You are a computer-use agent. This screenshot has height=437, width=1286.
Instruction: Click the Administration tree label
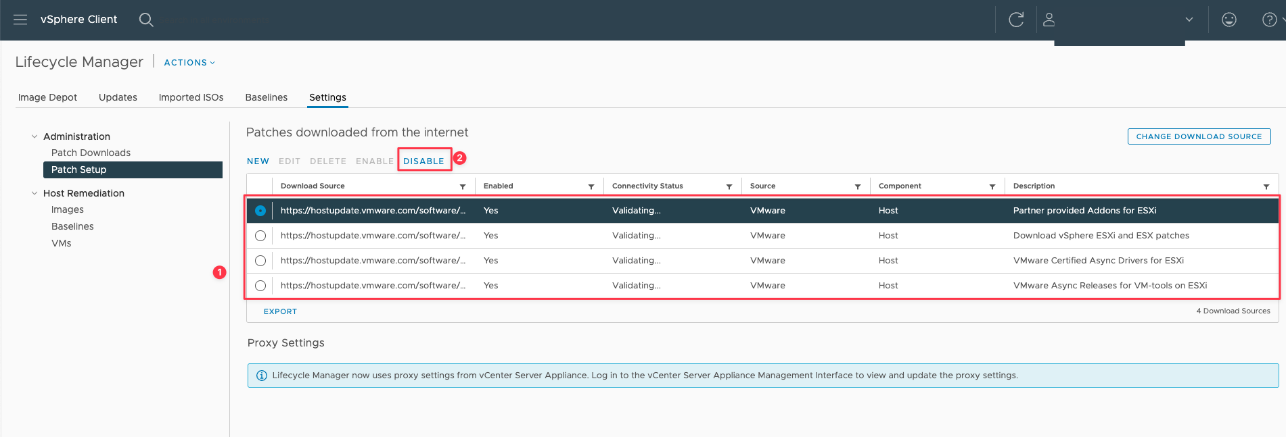pyautogui.click(x=76, y=136)
